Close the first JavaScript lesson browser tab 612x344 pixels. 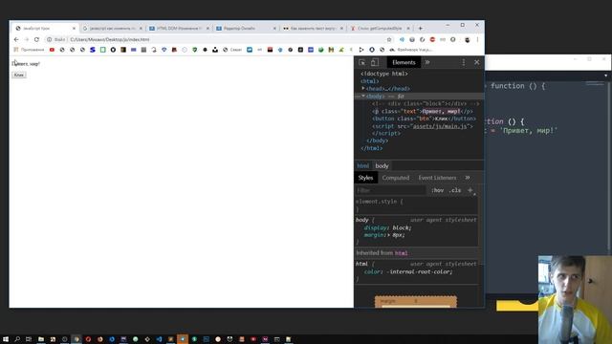pyautogui.click(x=74, y=28)
